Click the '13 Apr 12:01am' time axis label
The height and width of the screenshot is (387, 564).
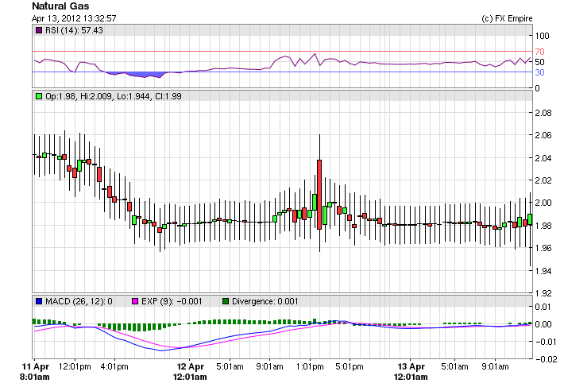411,372
